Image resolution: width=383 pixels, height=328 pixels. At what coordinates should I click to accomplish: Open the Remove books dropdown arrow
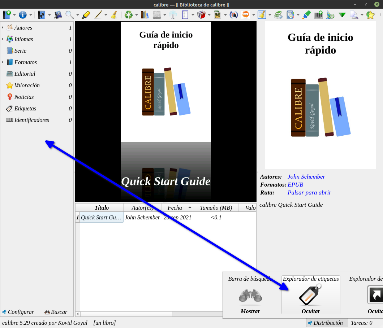(x=136, y=15)
